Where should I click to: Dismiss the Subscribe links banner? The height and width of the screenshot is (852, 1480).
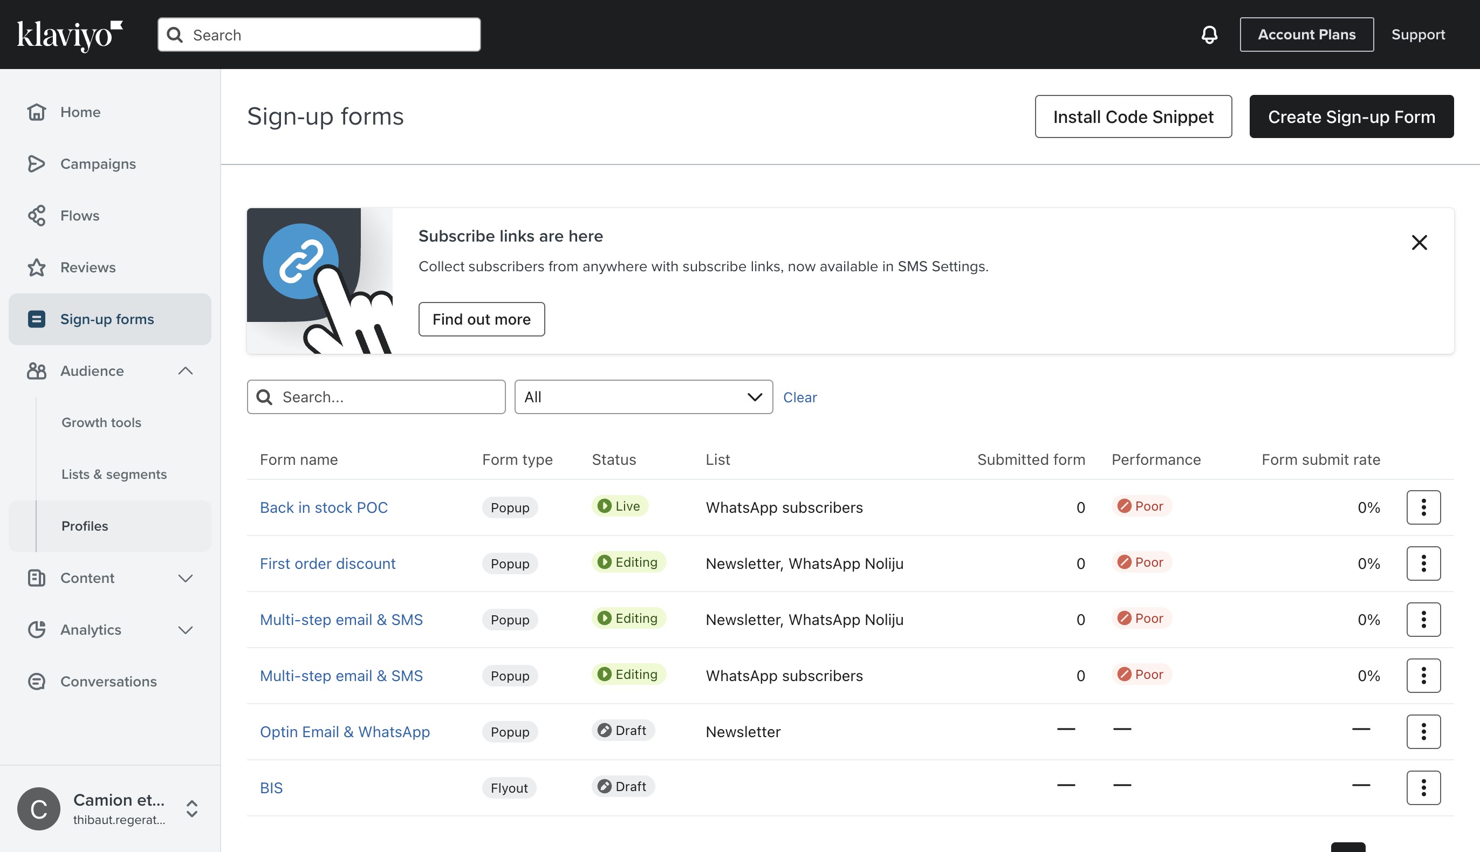[x=1419, y=242]
